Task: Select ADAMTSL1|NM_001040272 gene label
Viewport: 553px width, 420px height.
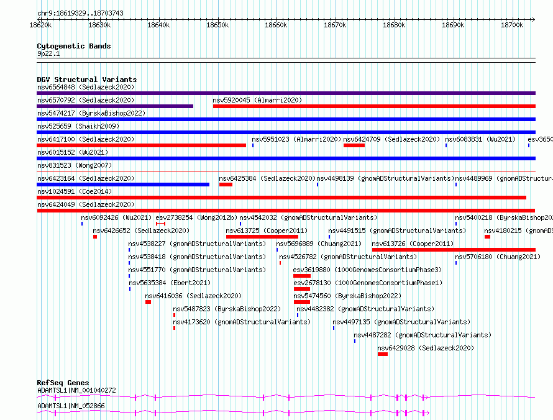Action: point(76,390)
